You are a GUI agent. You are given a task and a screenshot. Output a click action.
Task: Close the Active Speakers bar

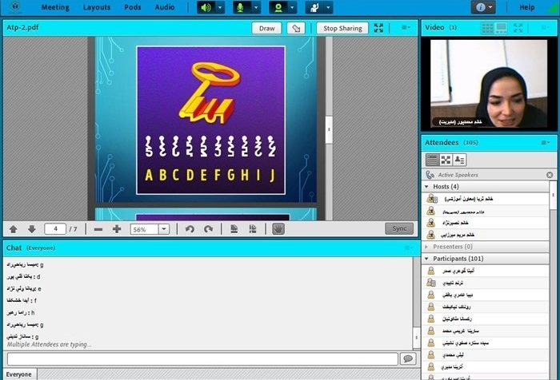tap(550, 174)
